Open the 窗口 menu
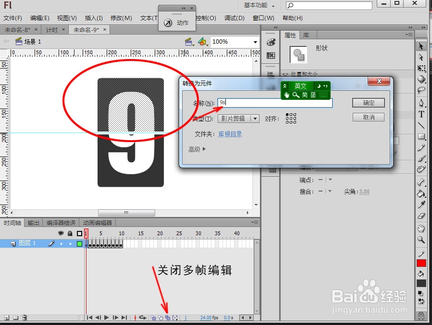This screenshot has height=325, width=432. pyautogui.click(x=264, y=18)
